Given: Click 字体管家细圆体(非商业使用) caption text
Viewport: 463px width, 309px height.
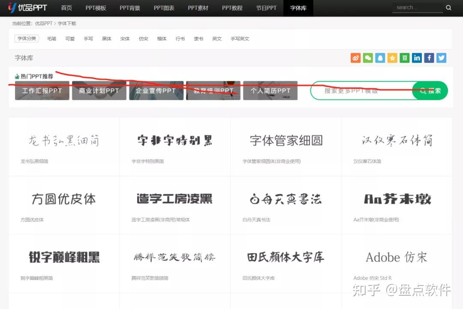Looking at the screenshot, I should tap(272, 161).
